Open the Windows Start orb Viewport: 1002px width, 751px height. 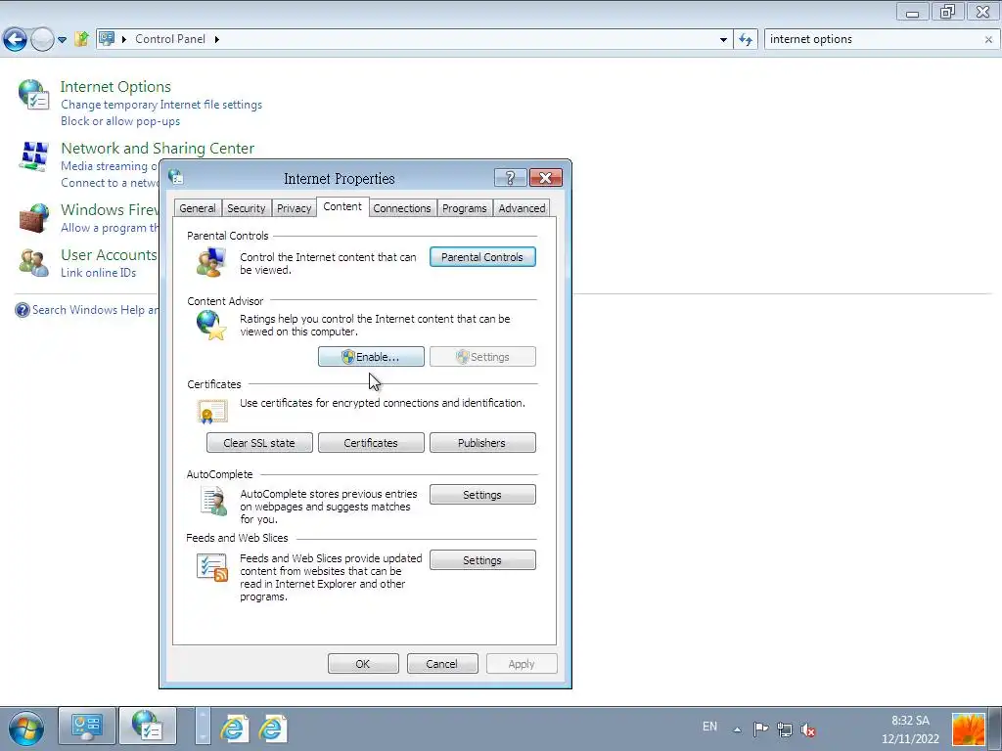(26, 728)
